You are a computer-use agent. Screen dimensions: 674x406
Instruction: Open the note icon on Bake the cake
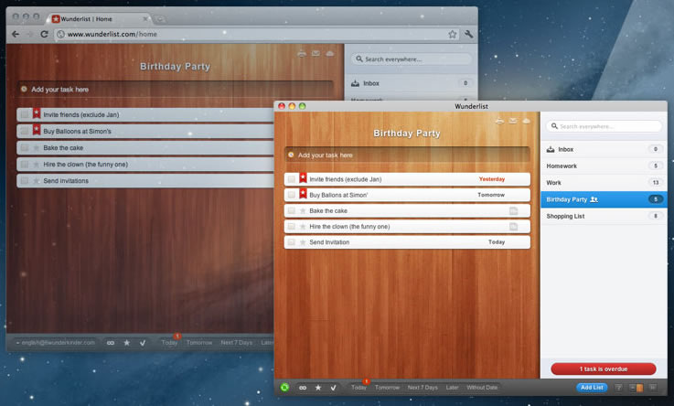513,210
